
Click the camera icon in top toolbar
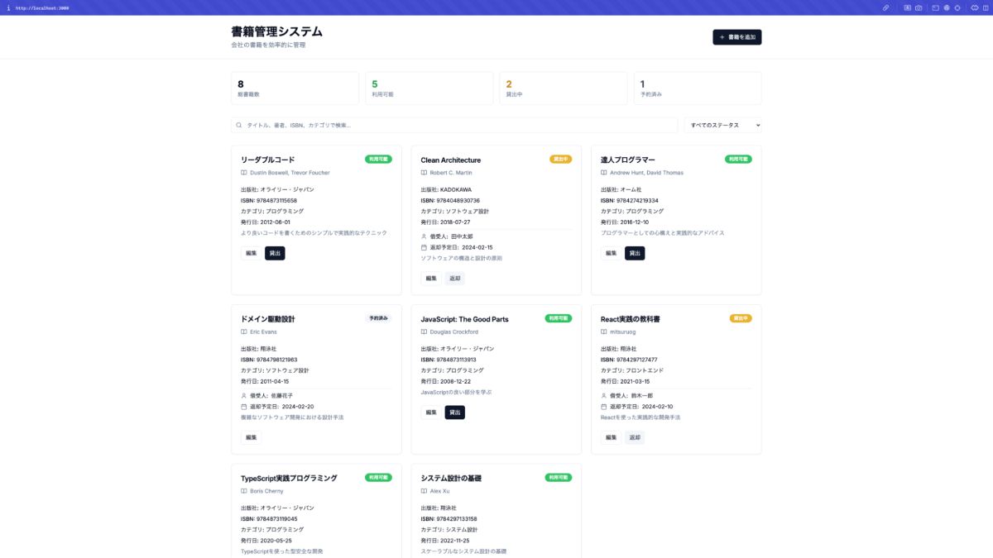pos(919,7)
